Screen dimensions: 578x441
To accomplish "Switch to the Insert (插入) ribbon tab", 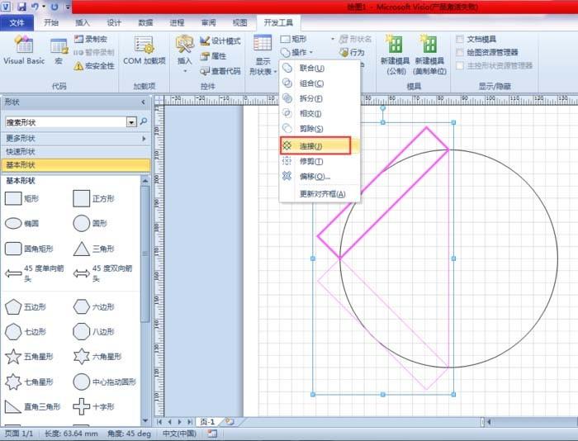I will (x=83, y=23).
